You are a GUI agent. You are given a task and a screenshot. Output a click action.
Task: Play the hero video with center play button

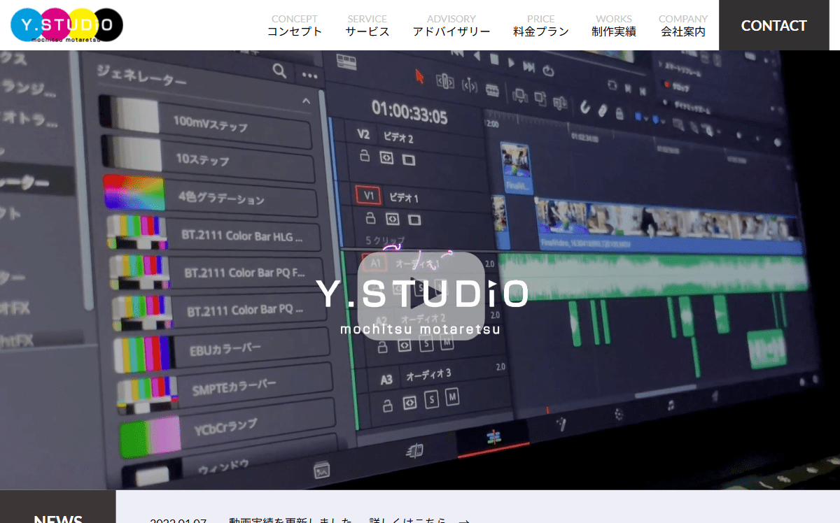(421, 296)
